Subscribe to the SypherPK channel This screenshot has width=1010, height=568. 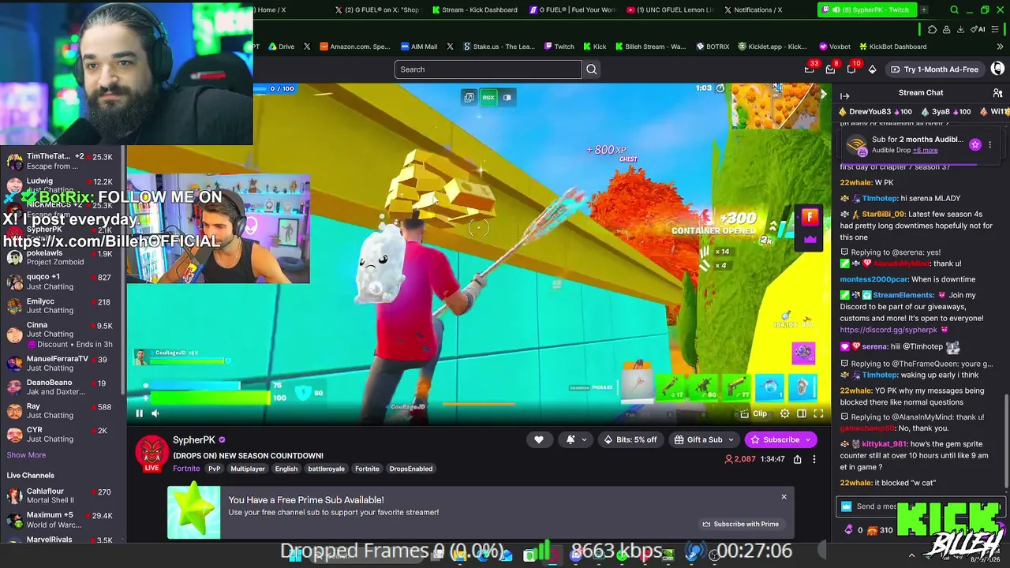pos(780,439)
